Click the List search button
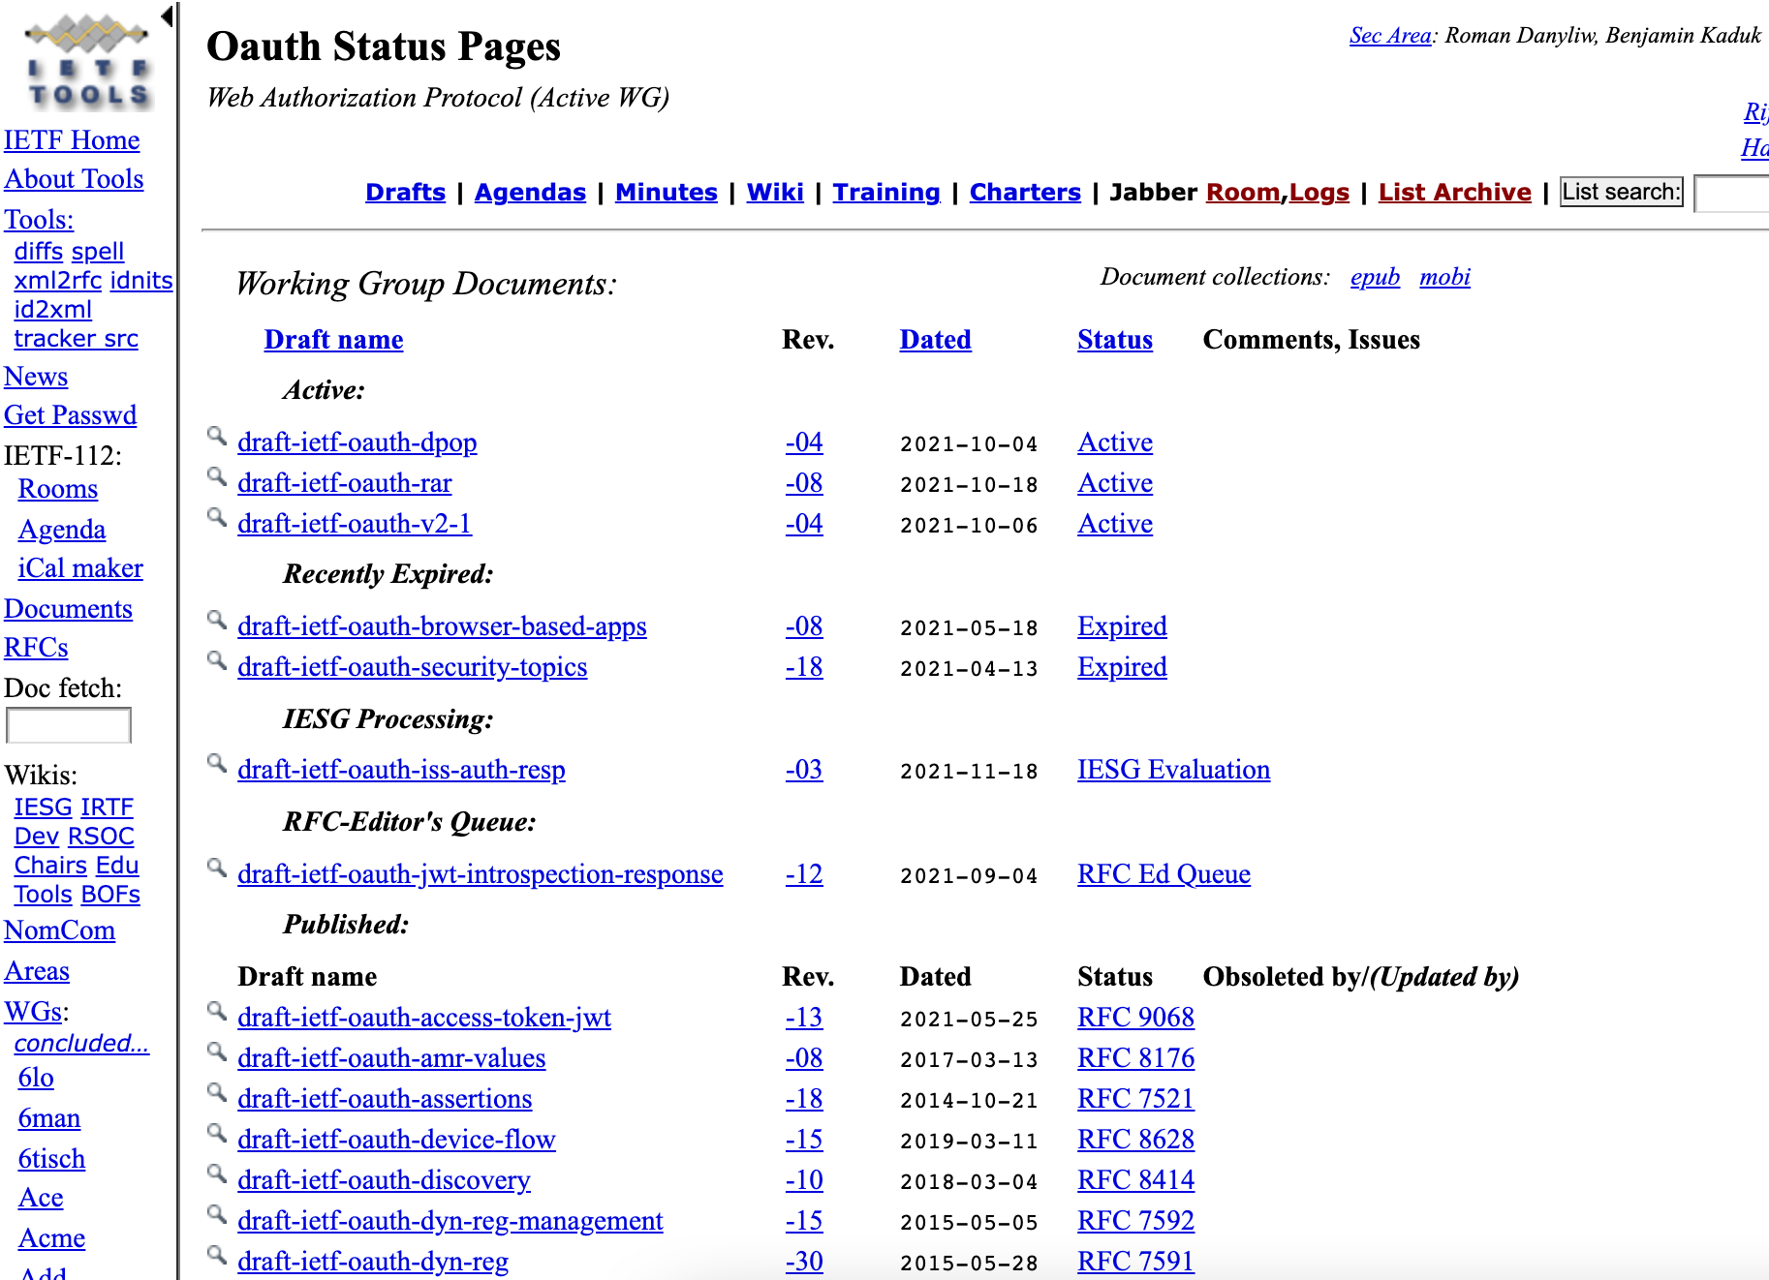 (x=1621, y=192)
